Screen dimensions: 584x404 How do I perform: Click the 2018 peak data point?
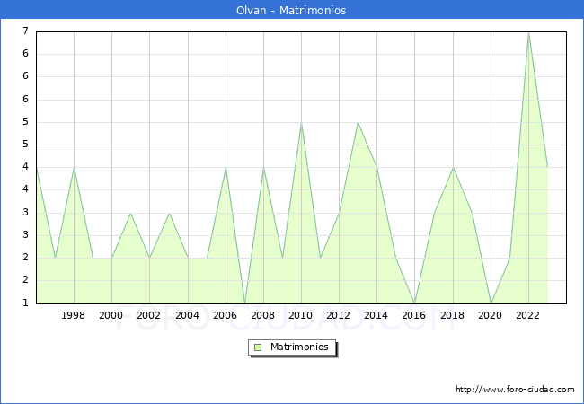[453, 168]
